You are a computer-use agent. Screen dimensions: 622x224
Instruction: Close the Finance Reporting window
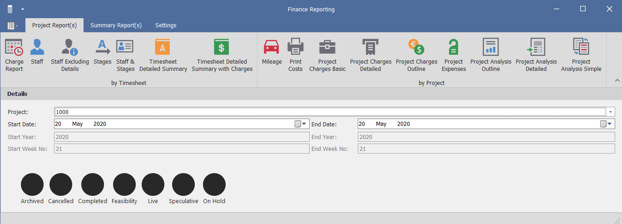tap(609, 9)
